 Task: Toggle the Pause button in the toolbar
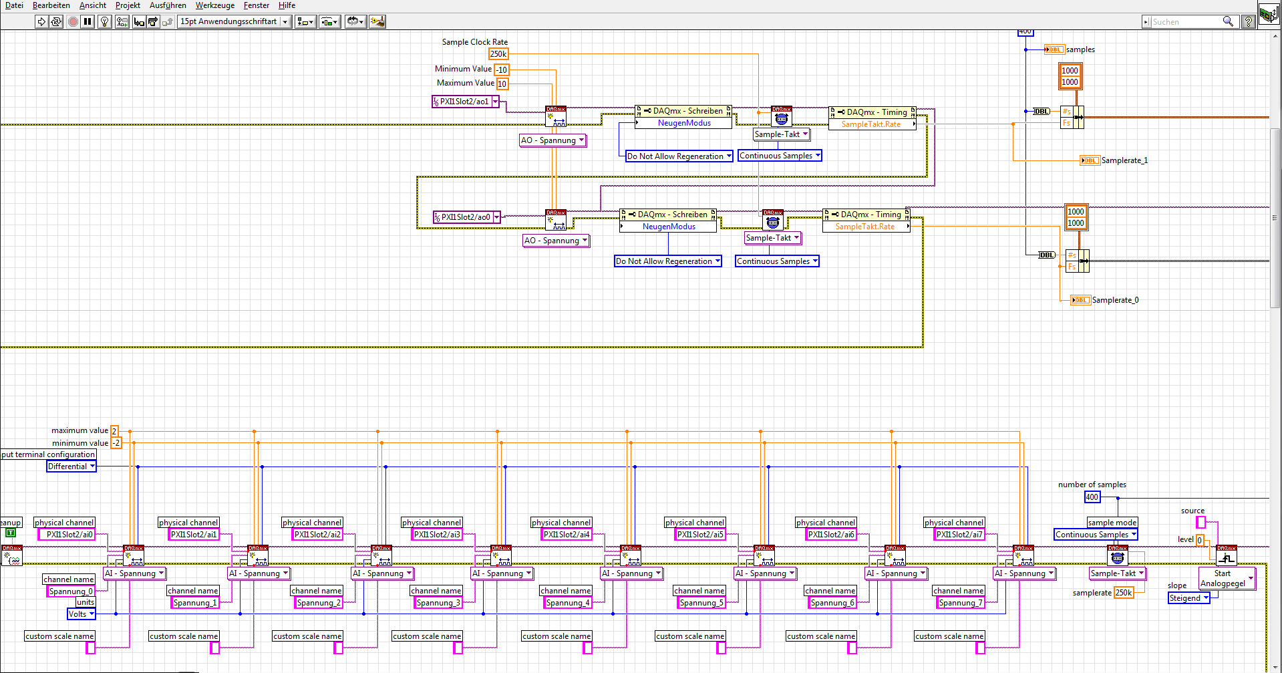tap(88, 21)
